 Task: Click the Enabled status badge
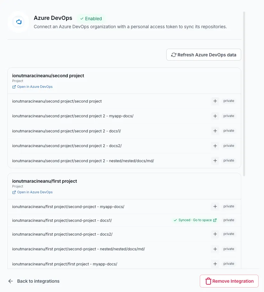coord(91,19)
